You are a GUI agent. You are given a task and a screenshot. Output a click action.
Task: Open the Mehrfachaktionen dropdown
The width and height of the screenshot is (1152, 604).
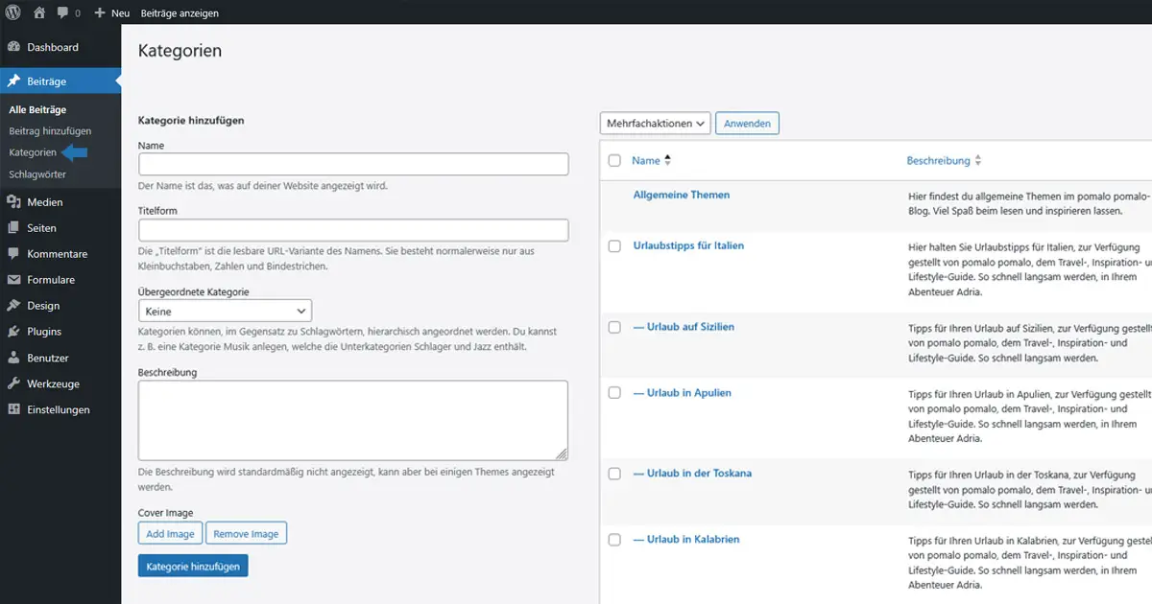(656, 124)
